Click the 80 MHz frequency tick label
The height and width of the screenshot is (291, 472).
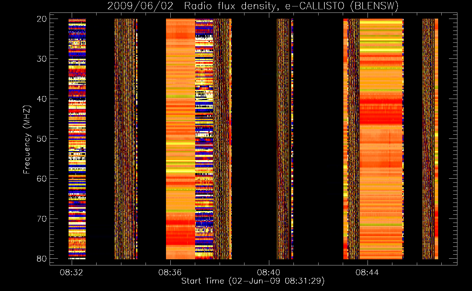[42, 259]
